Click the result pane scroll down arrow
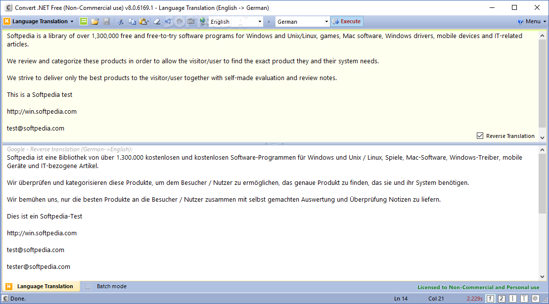 pyautogui.click(x=543, y=277)
